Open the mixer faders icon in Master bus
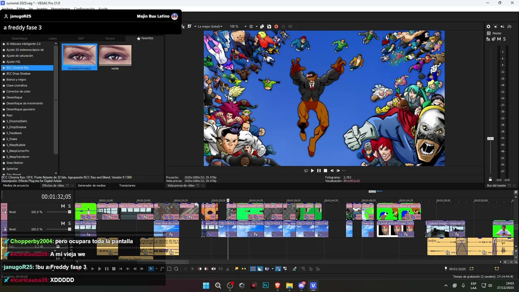 (510, 27)
